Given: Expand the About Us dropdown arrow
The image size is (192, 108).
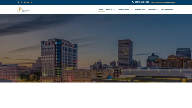Looking at the screenshot, I should tap(114, 9).
